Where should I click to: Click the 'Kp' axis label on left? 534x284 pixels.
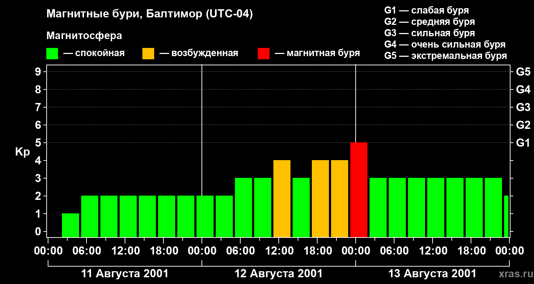click(x=22, y=152)
